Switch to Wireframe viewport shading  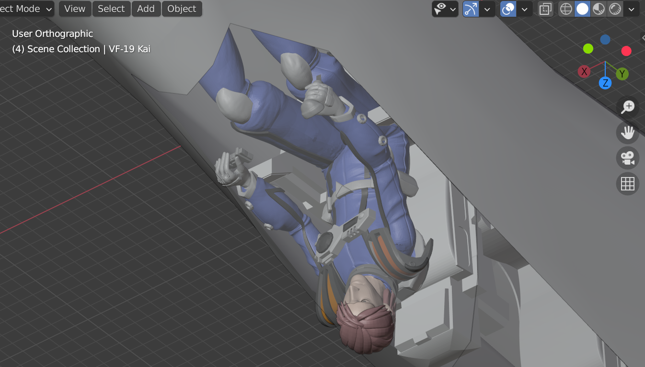[566, 9]
